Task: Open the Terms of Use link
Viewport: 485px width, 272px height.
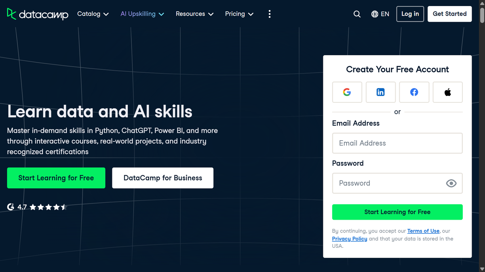Action: pyautogui.click(x=423, y=231)
